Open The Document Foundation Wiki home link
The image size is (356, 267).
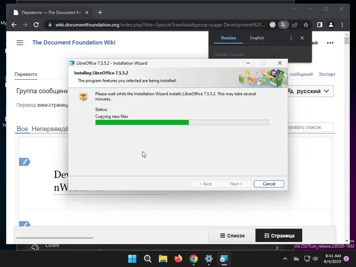pos(74,42)
